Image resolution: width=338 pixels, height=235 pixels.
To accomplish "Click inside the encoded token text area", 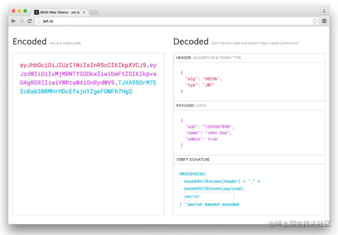I will click(88, 134).
